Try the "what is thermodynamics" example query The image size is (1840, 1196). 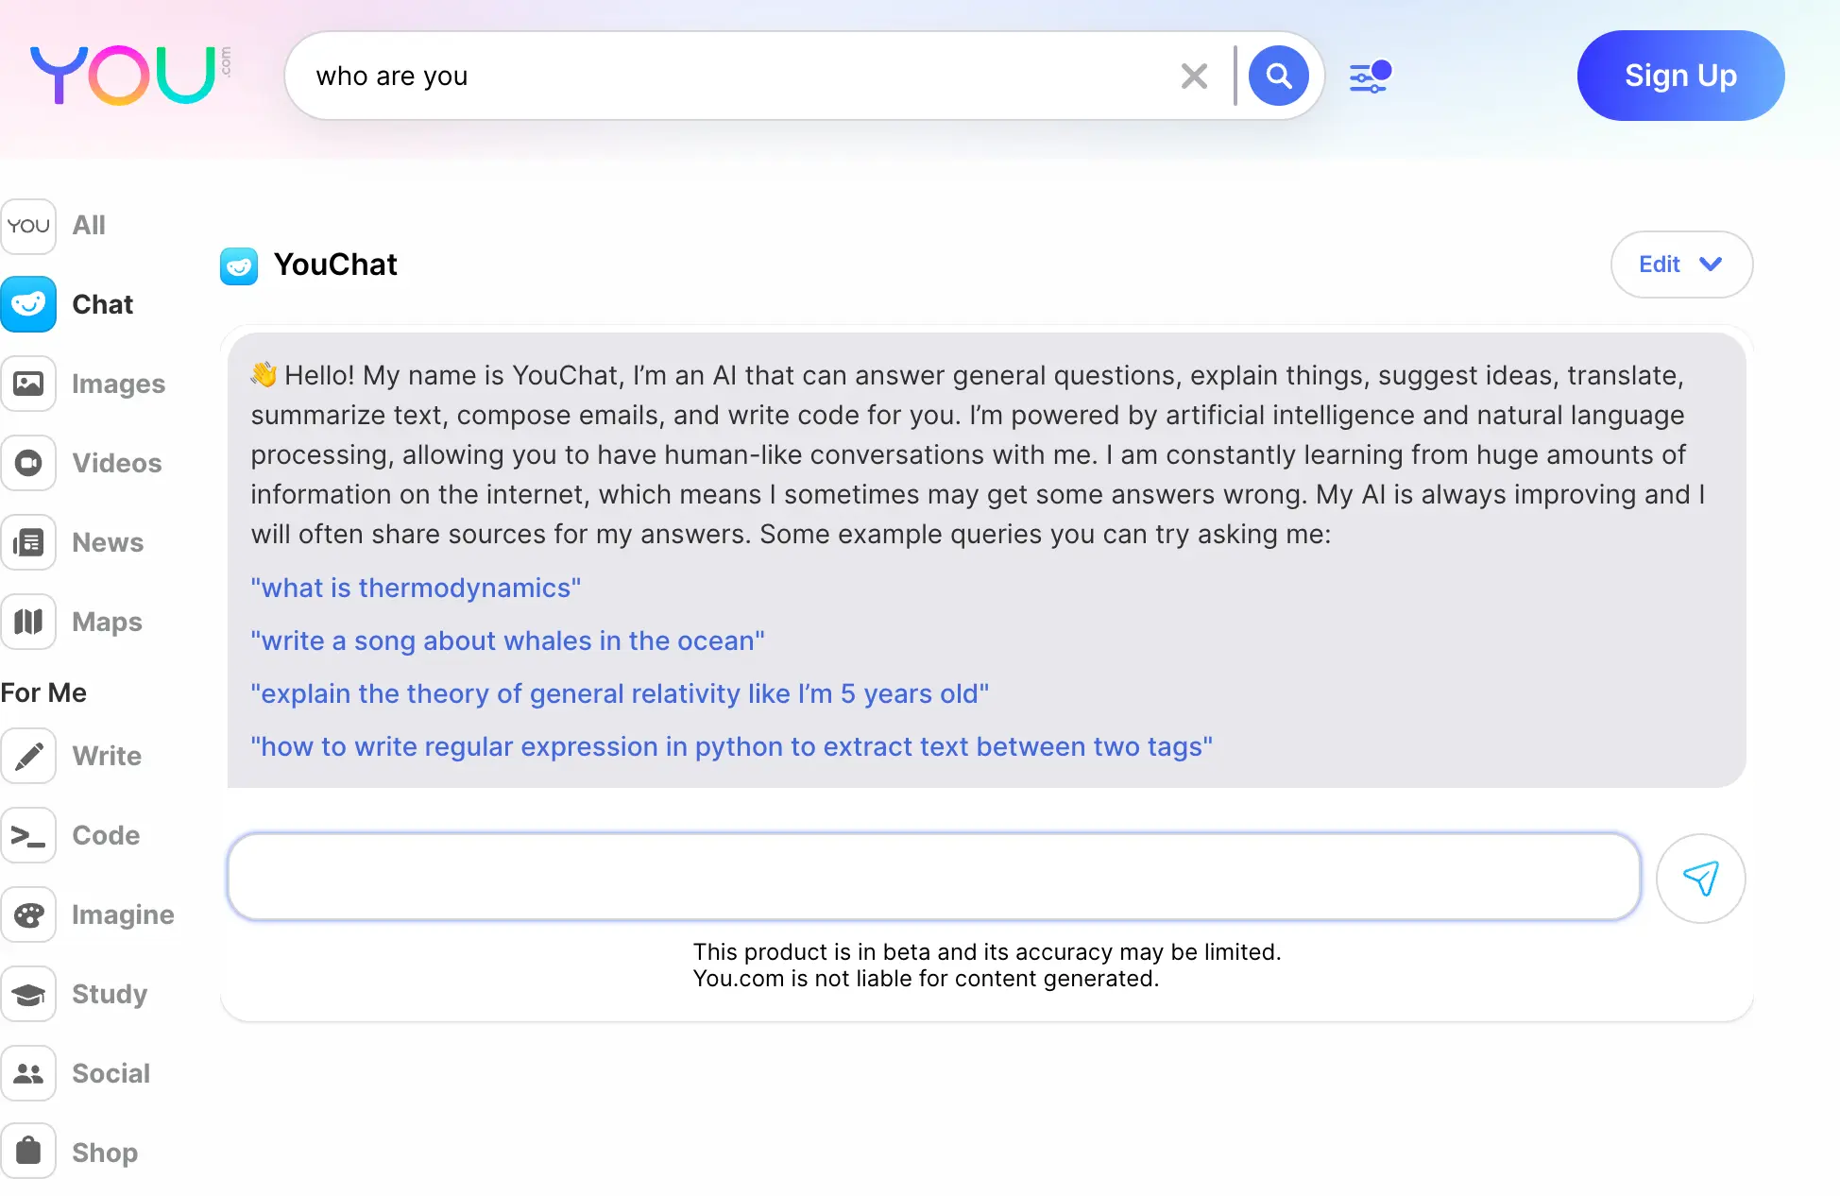pos(416,588)
